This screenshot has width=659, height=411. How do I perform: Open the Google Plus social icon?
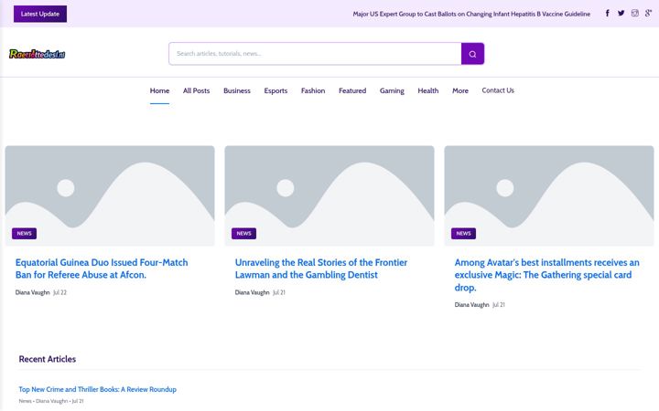pyautogui.click(x=649, y=14)
